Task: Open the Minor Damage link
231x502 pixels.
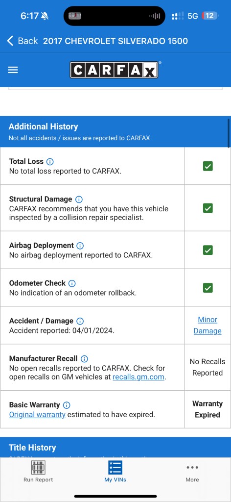Action: click(x=208, y=326)
